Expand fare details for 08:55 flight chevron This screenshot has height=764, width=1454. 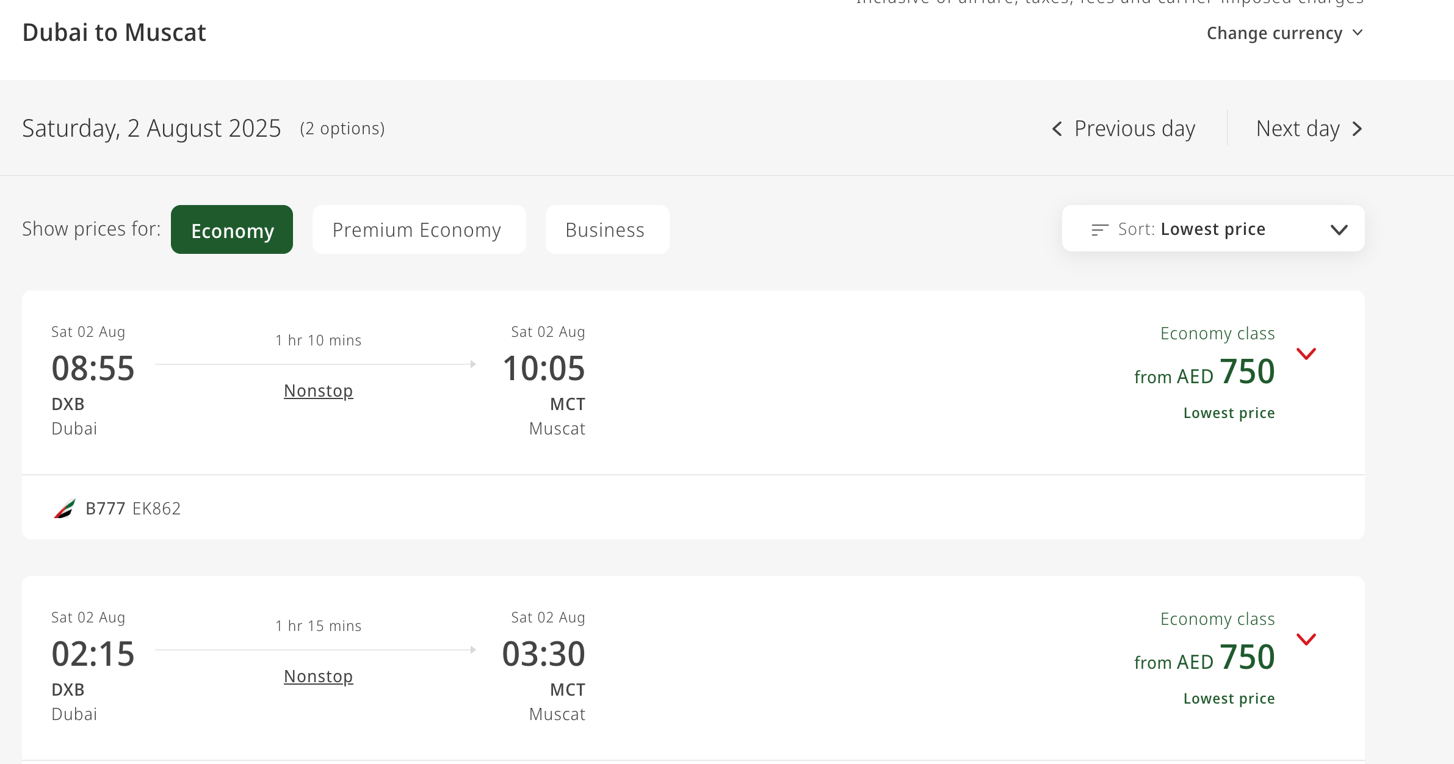coord(1306,354)
